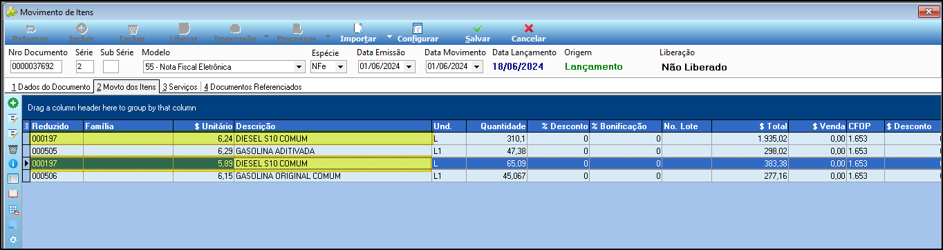Expand the Processos dropdown arrow

[x=328, y=36]
